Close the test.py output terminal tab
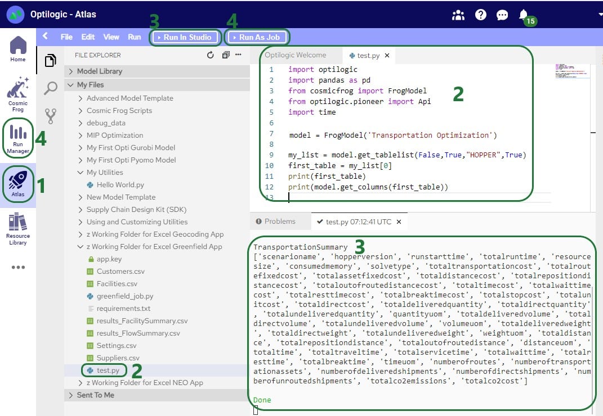This screenshot has width=603, height=416. pos(399,221)
